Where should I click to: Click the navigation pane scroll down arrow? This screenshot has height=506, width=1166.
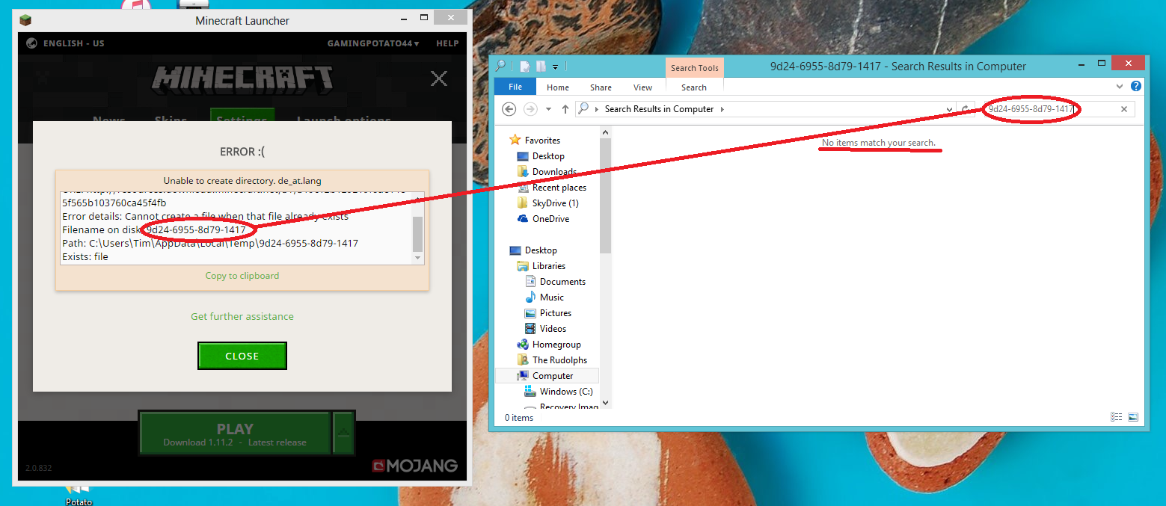pyautogui.click(x=606, y=403)
